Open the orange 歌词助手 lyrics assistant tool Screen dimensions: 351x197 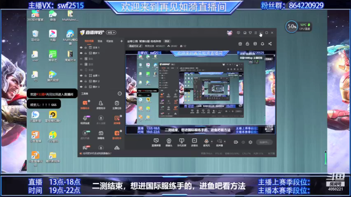[x=117, y=135]
